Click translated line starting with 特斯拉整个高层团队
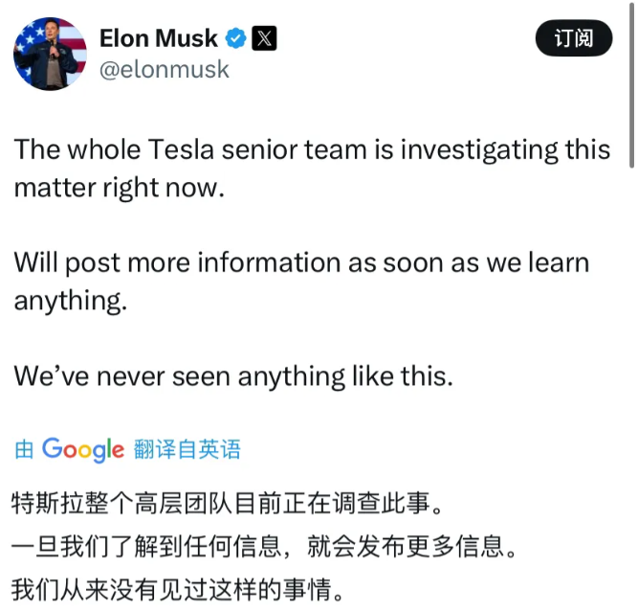This screenshot has width=638, height=612. [x=227, y=503]
